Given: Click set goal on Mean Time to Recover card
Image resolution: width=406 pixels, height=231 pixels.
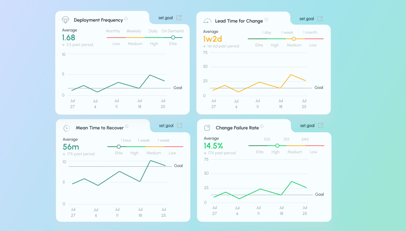Looking at the screenshot, I should click(x=166, y=125).
